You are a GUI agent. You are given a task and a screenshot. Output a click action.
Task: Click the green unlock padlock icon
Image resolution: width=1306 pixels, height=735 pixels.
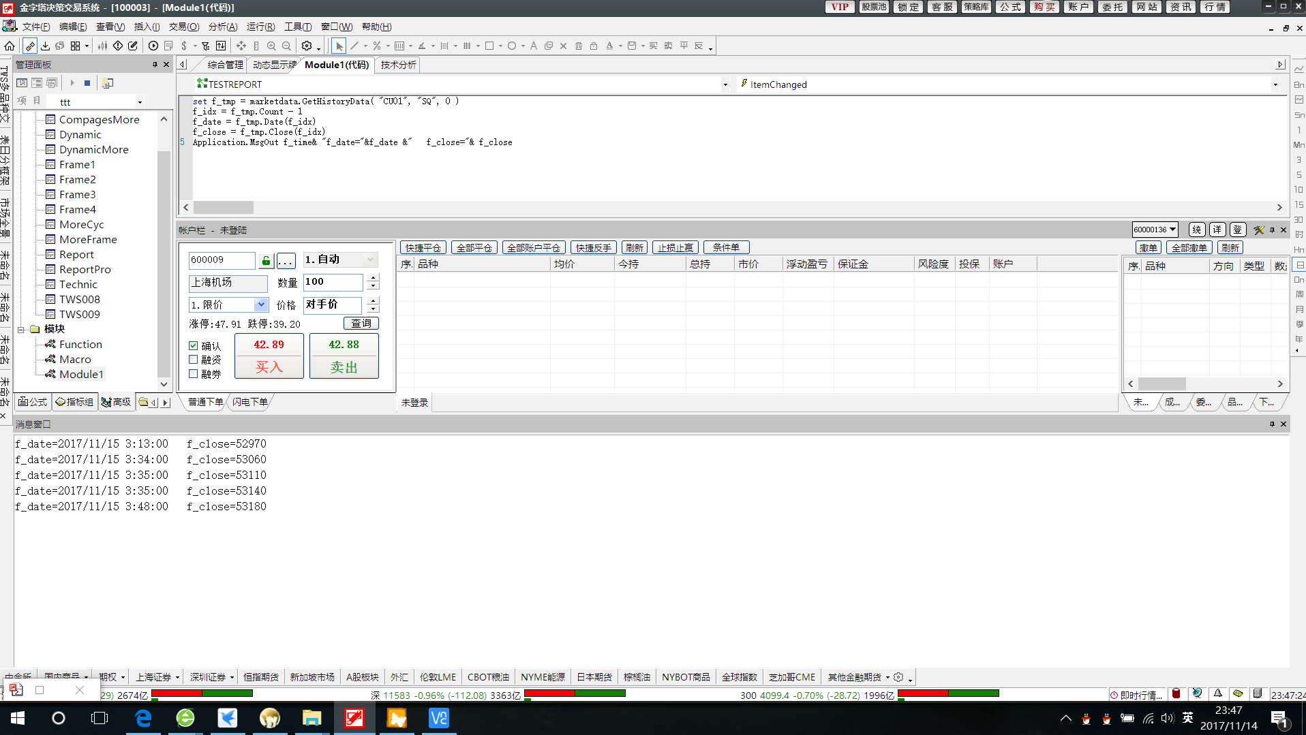pos(266,260)
